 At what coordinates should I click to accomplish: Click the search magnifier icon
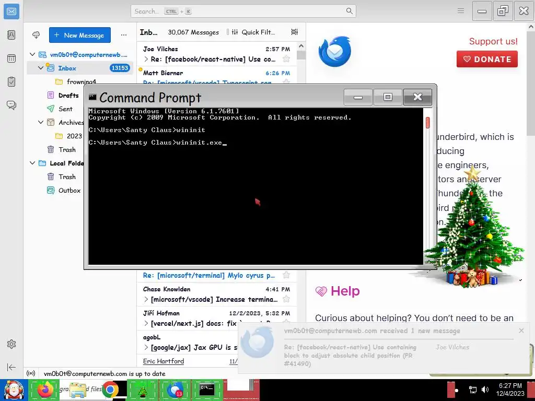[x=349, y=11]
